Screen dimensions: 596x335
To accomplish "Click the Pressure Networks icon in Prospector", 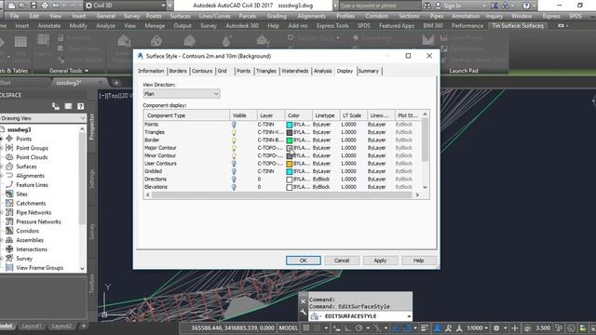I will coord(9,221).
